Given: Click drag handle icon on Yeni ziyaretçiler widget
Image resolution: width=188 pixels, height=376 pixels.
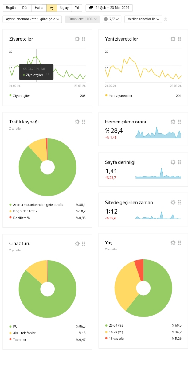Looking at the screenshot, I should [179, 39].
